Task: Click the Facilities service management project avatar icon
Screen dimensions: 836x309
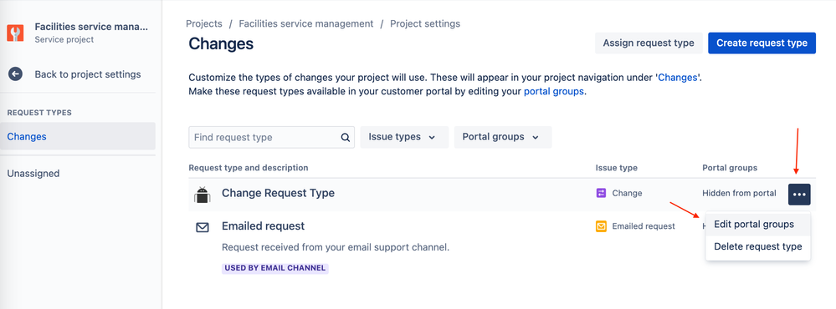Action: (15, 33)
